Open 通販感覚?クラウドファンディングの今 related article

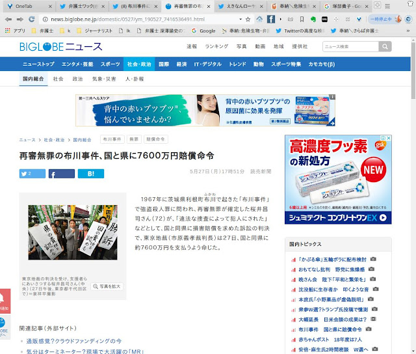73,341
